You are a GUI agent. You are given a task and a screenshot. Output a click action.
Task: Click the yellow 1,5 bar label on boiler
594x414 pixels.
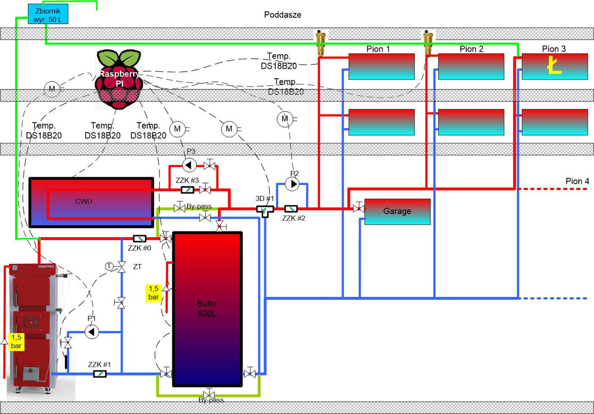[x=17, y=341]
